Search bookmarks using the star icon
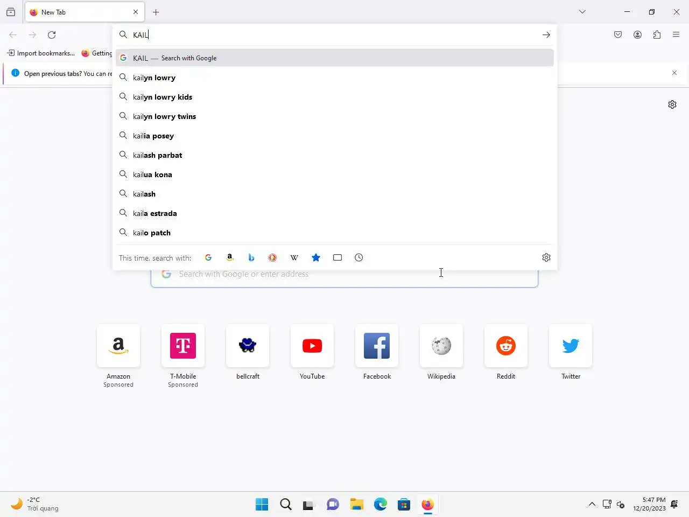The image size is (689, 517). 316,257
